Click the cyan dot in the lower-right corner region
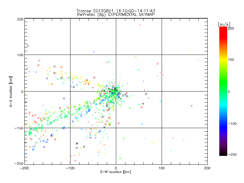This screenshot has height=183, width=244. coord(171,151)
